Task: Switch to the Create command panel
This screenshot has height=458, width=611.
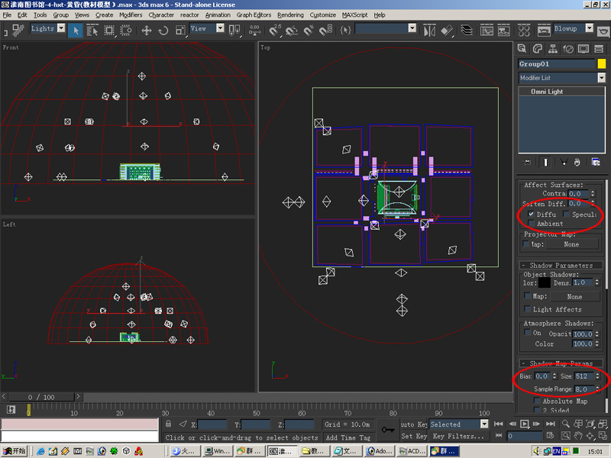Action: tap(522, 49)
